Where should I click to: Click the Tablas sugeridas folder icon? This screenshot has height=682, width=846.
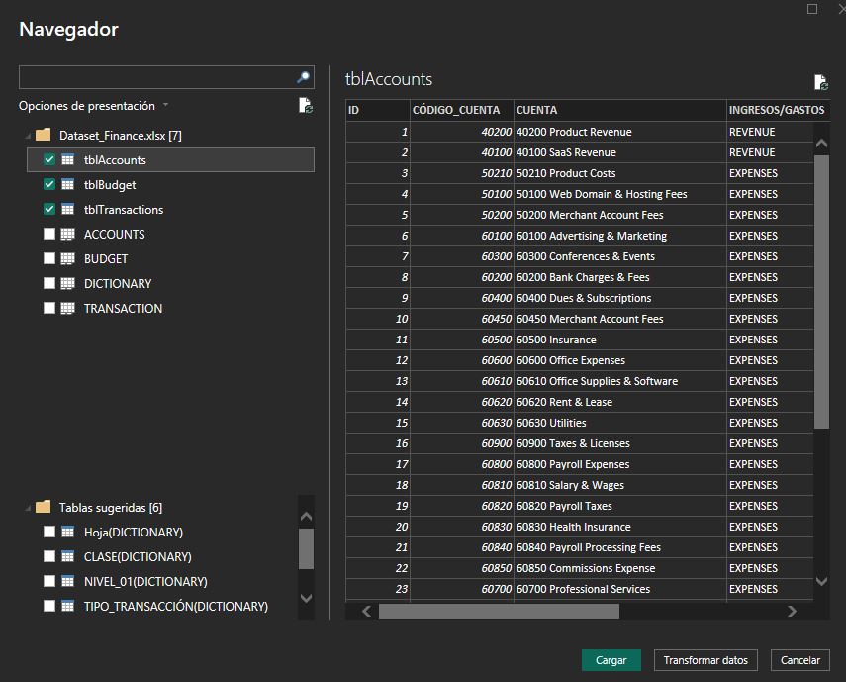click(44, 507)
